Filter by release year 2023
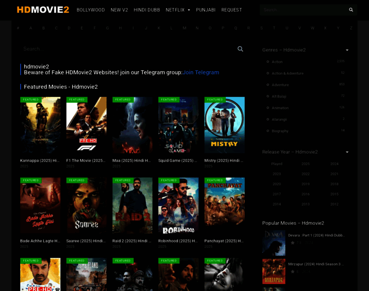 pyautogui.click(x=277, y=174)
